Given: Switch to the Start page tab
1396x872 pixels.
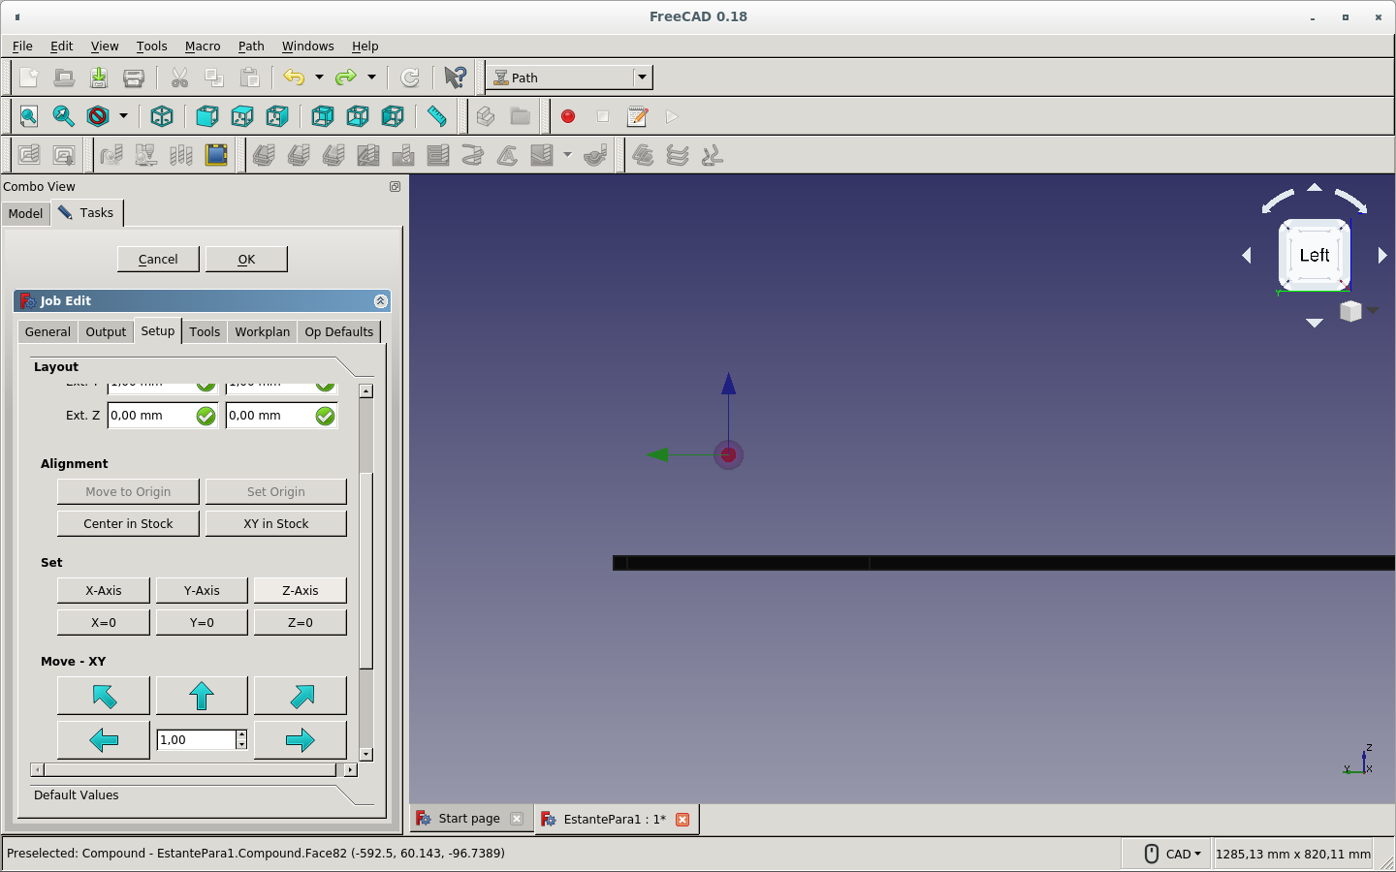Looking at the screenshot, I should [x=469, y=819].
